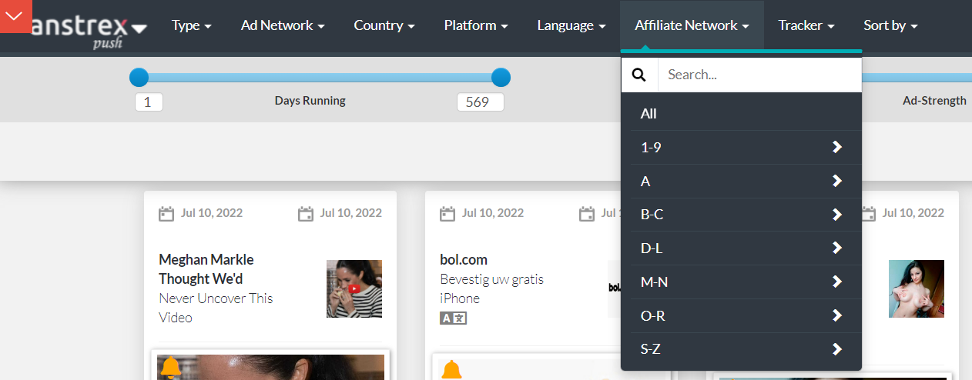
Task: Open the Country dropdown filter
Action: [384, 25]
